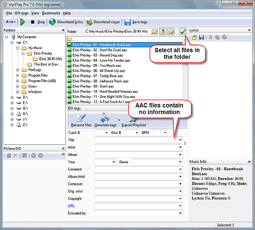Viewport: 255px width, 230px height.
Task: Click the Composer input field
Action: (139, 184)
